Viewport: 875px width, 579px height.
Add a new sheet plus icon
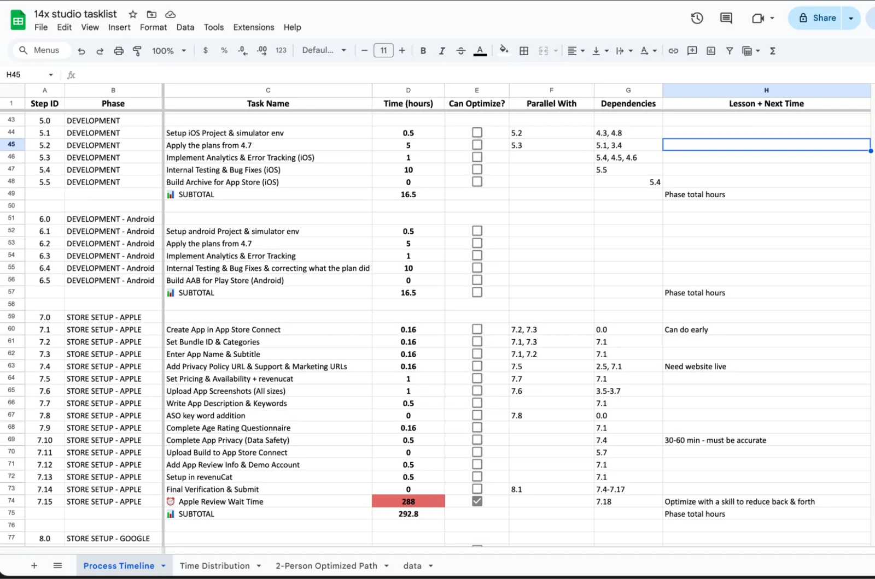coord(34,566)
